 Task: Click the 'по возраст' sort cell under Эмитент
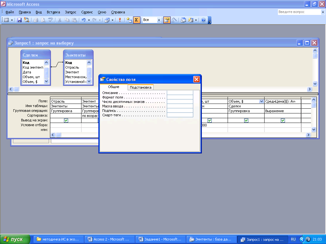90,116
